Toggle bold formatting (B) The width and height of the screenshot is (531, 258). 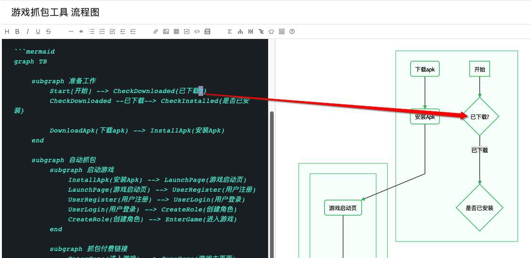pos(17,31)
